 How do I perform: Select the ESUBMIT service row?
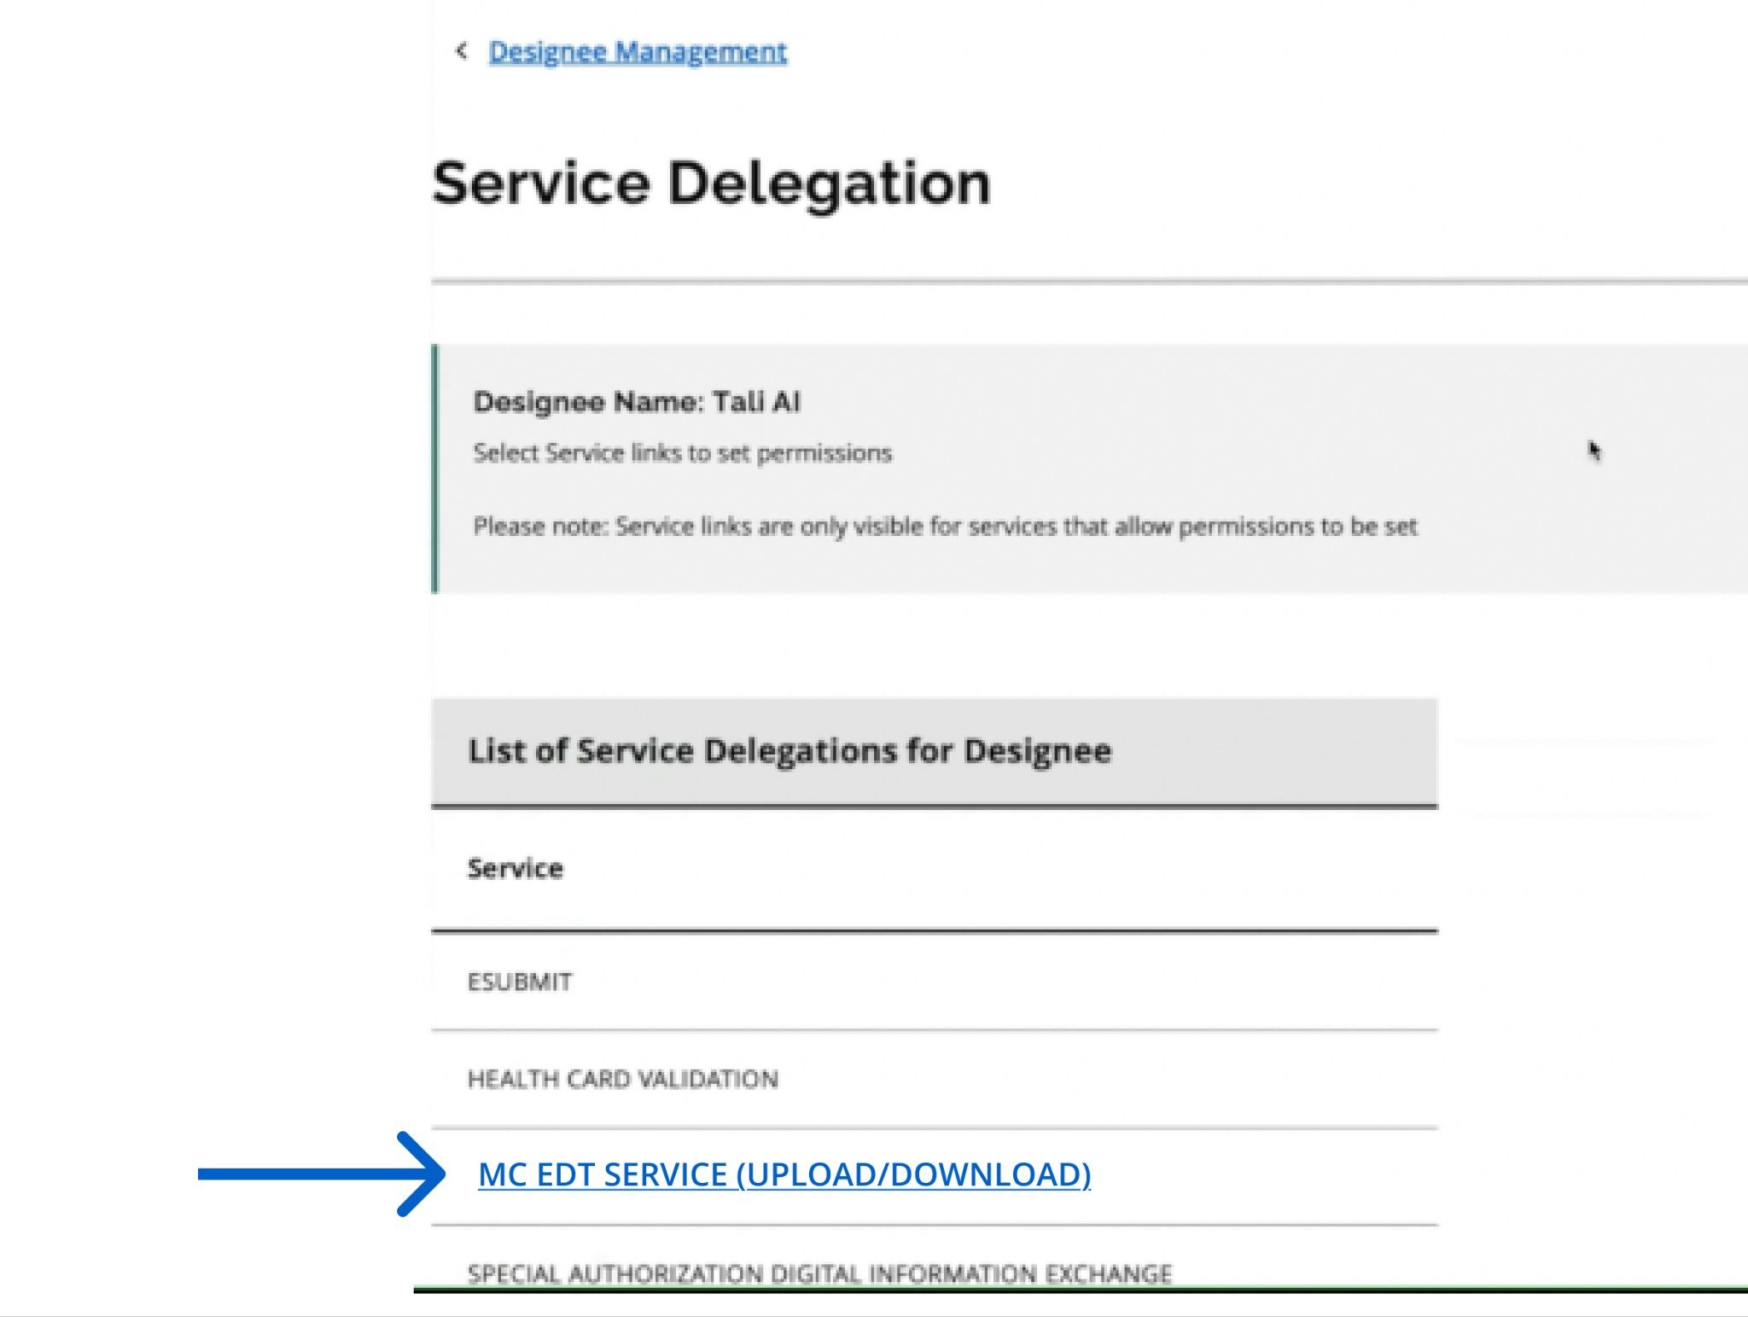[x=520, y=982]
